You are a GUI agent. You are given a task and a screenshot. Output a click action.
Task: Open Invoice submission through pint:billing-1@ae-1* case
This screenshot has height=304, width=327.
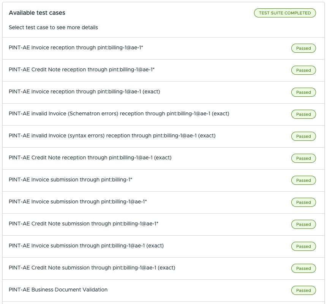click(163, 203)
